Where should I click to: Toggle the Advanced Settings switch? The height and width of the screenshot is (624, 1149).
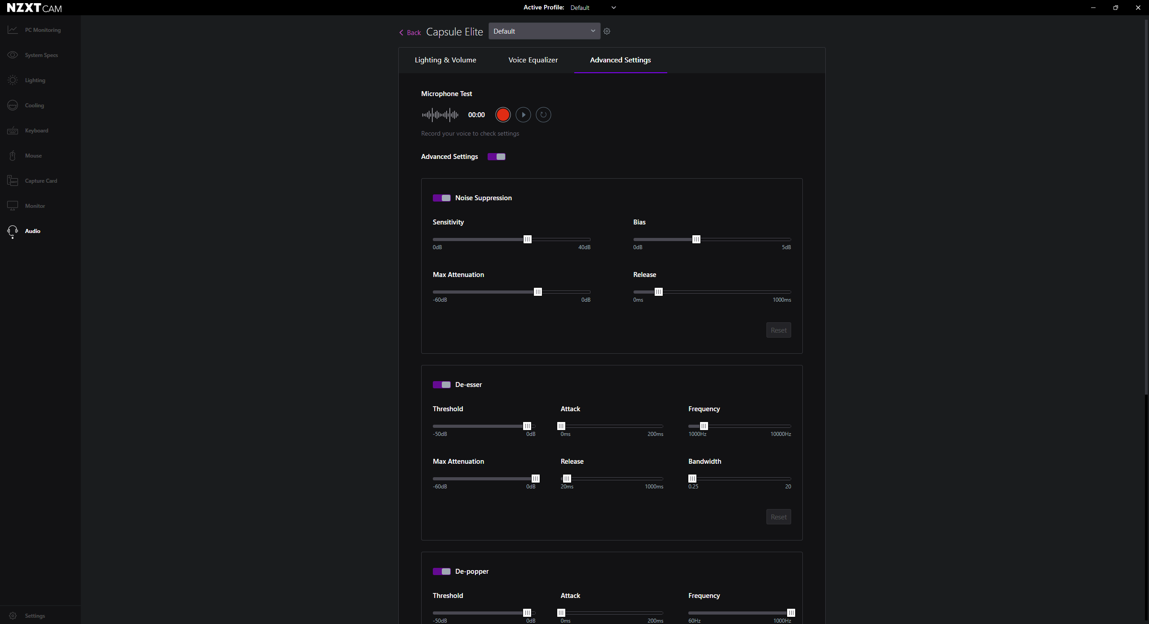pyautogui.click(x=497, y=157)
